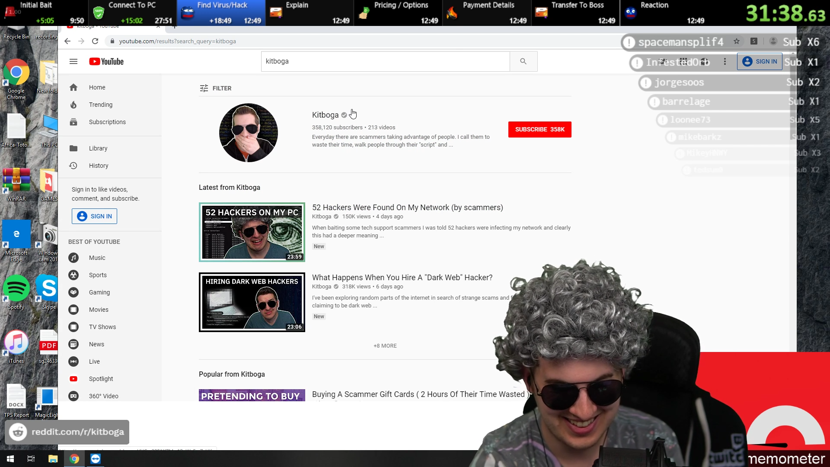Open video '52 Hackers Were Found On My Network'

pyautogui.click(x=408, y=208)
